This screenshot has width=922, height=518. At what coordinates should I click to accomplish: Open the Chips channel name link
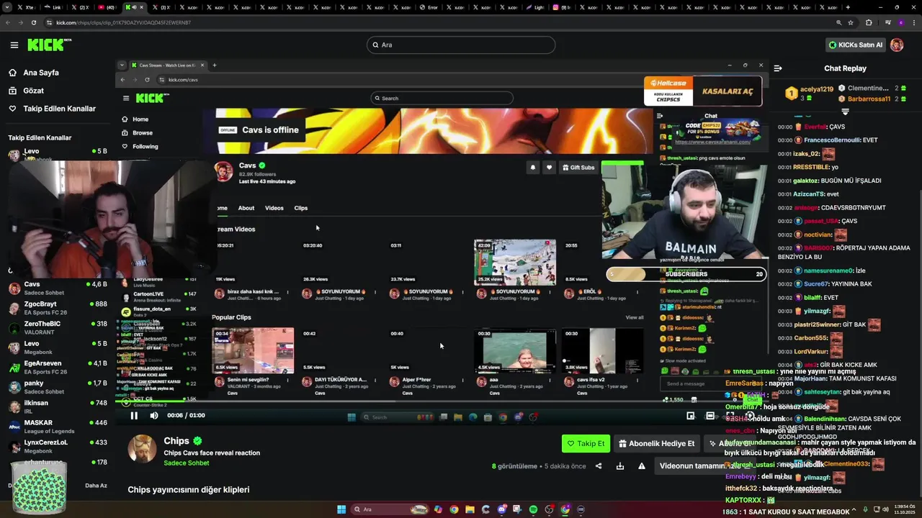point(176,441)
